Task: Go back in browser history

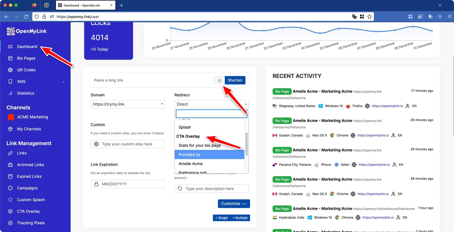Action: coord(6,17)
